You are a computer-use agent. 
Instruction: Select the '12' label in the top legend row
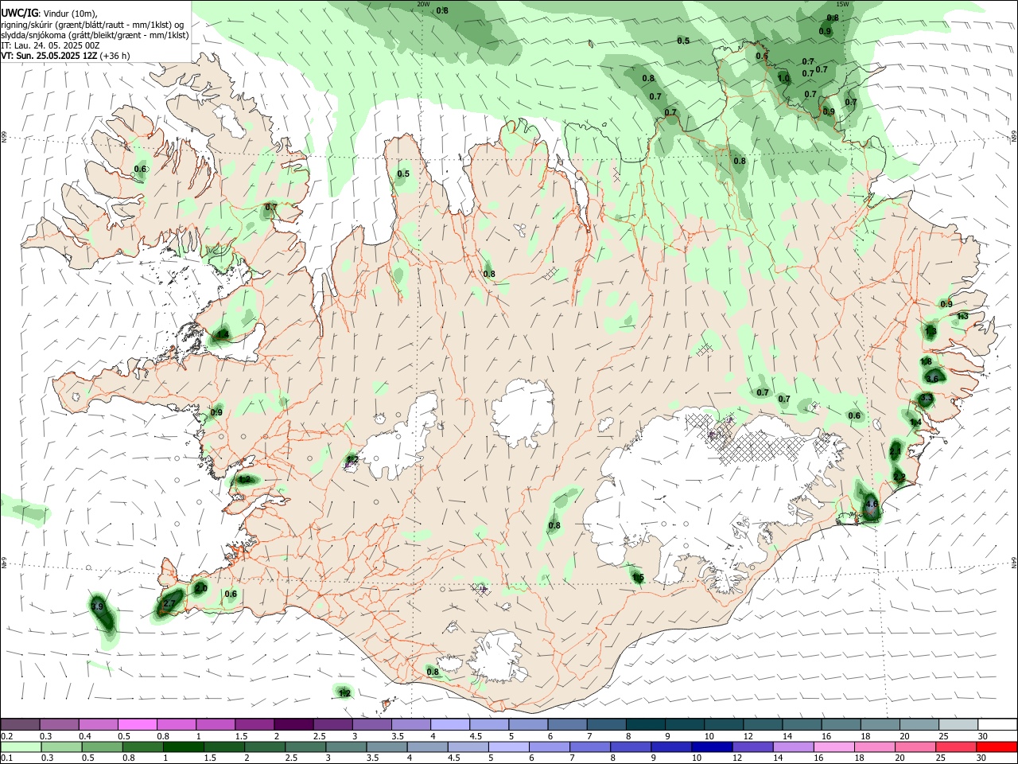click(748, 736)
